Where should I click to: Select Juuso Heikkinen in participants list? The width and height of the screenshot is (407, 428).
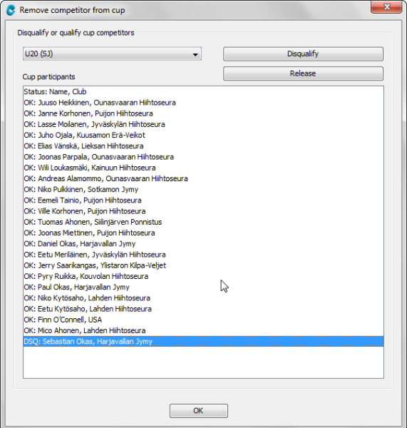203,103
